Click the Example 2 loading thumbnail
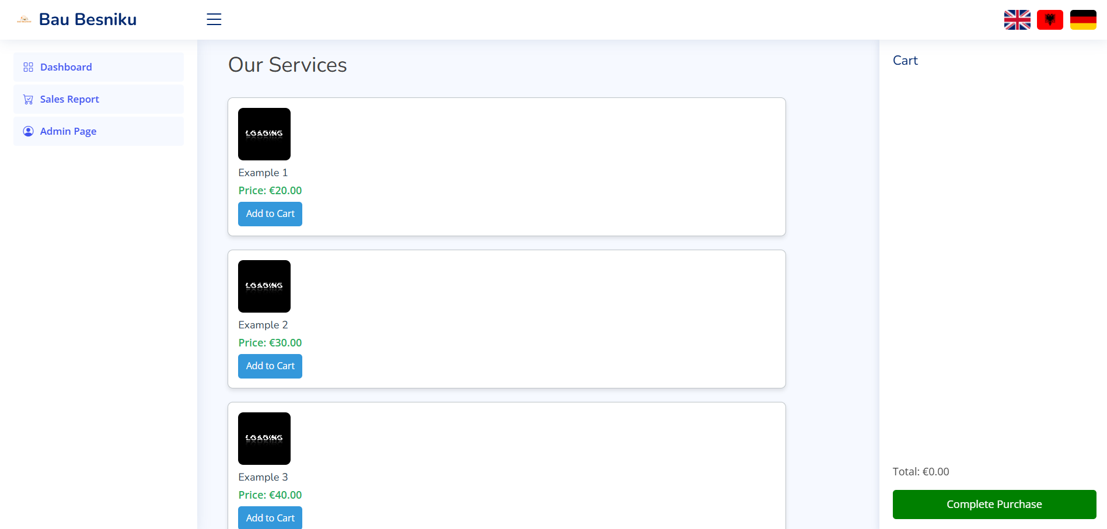Viewport: 1107px width, 529px height. coord(264,286)
